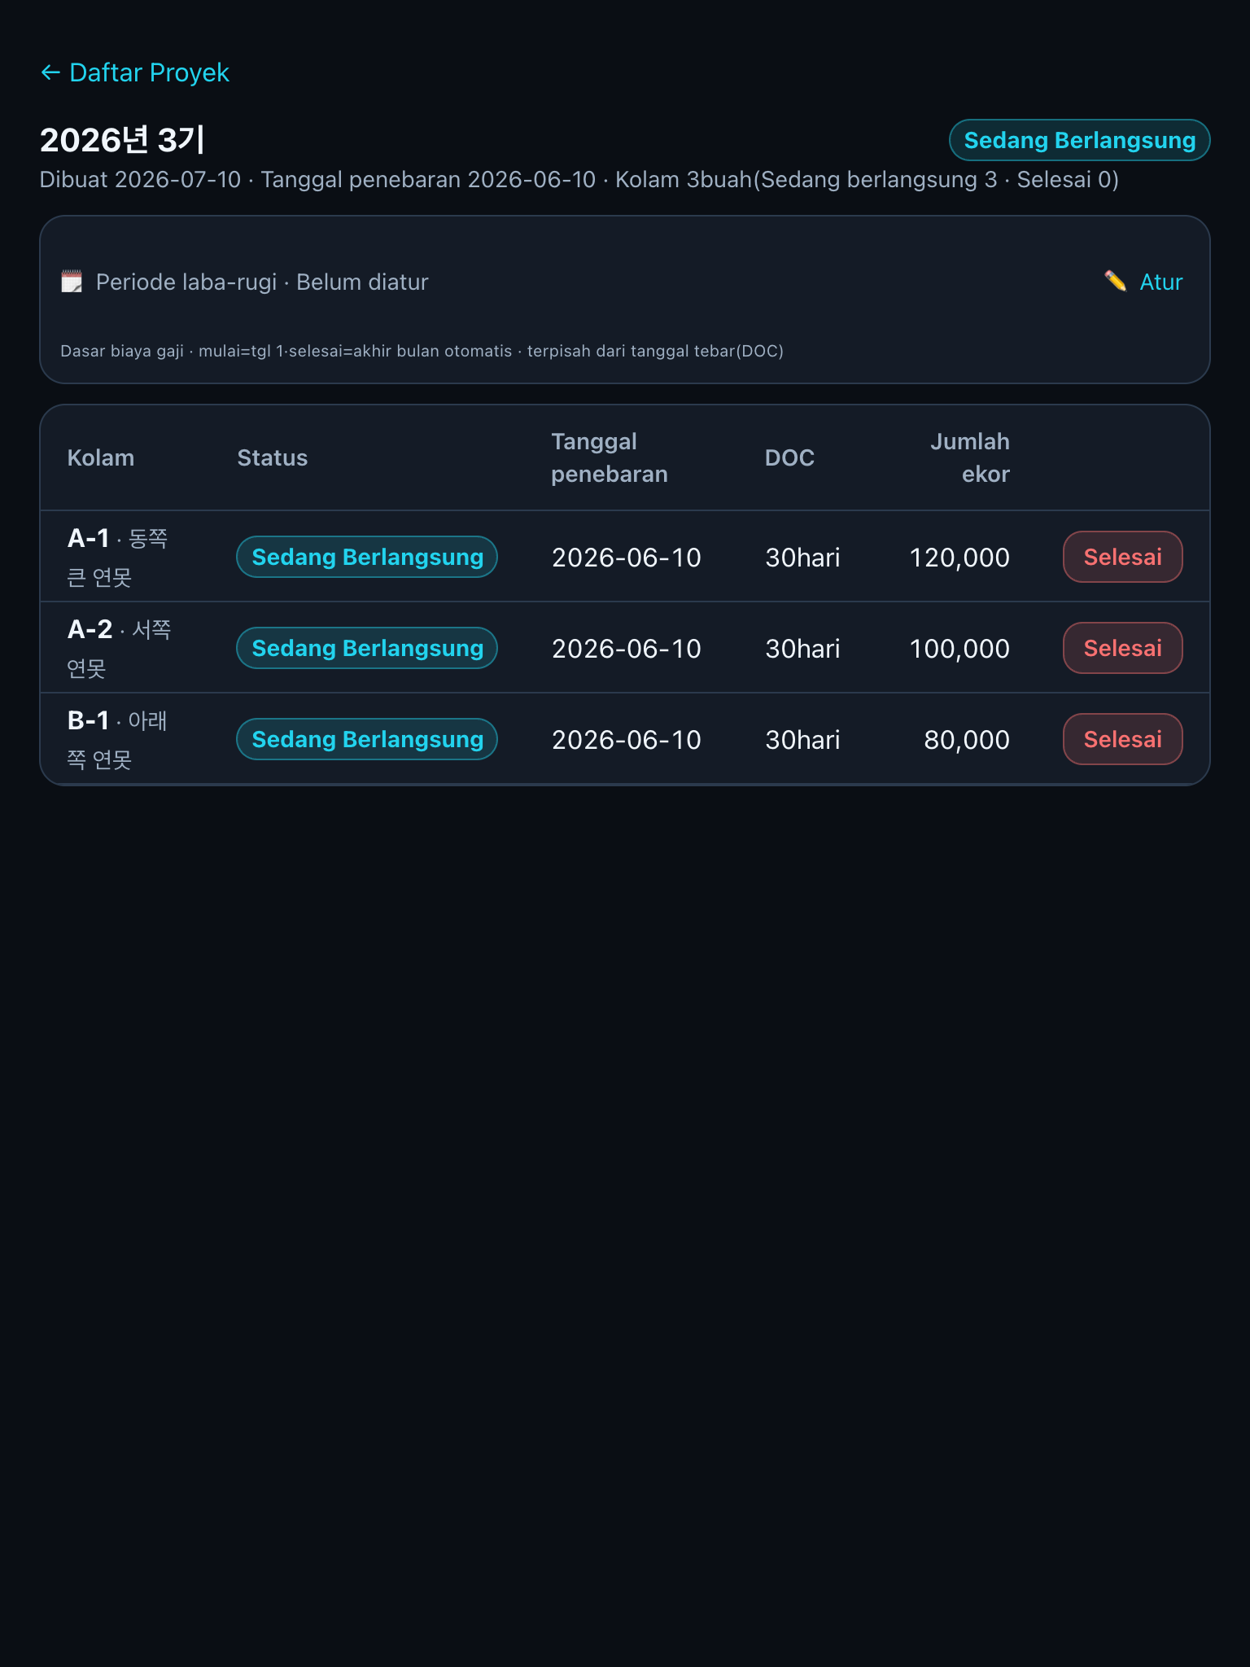Click the B-1 row 2026-06-10 date
This screenshot has height=1667, width=1250.
(x=627, y=740)
